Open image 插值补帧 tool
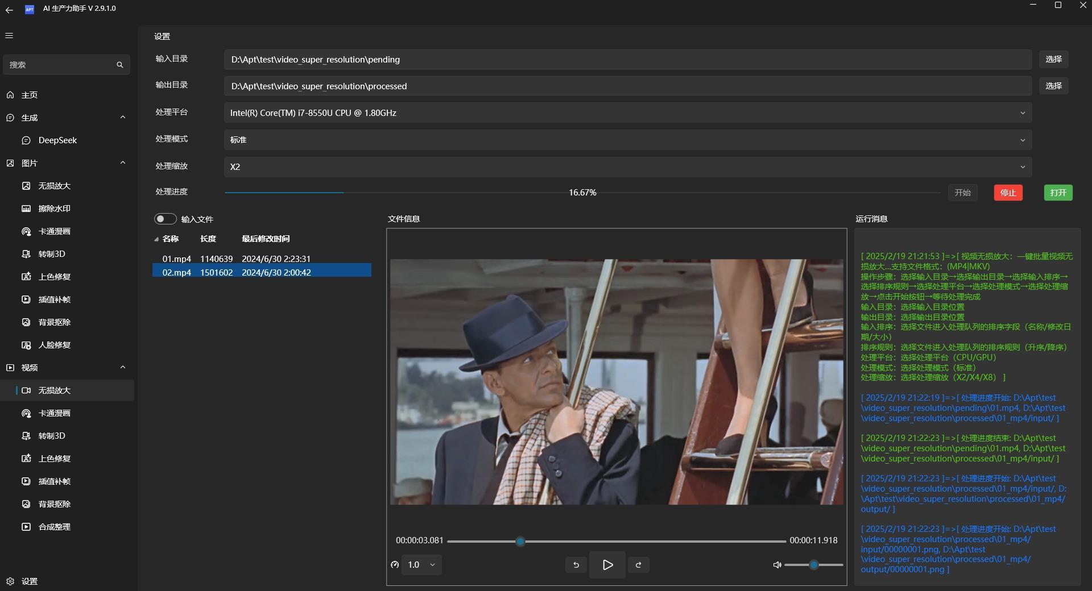The height and width of the screenshot is (591, 1092). [67, 299]
